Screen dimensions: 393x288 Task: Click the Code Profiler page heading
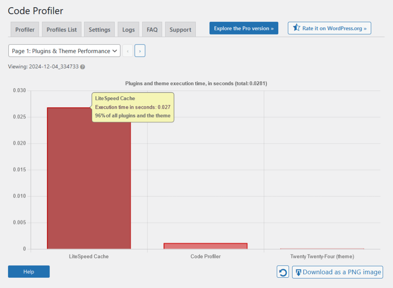[36, 11]
